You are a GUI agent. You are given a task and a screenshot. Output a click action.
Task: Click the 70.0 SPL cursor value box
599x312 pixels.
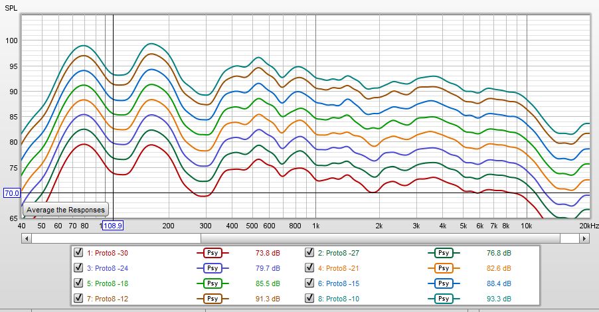pos(11,193)
